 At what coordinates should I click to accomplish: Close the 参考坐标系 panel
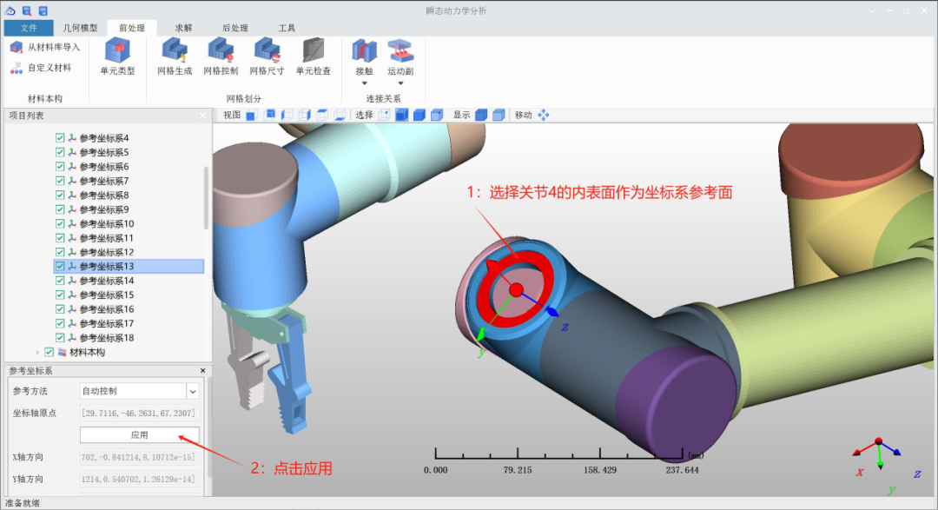pos(202,370)
